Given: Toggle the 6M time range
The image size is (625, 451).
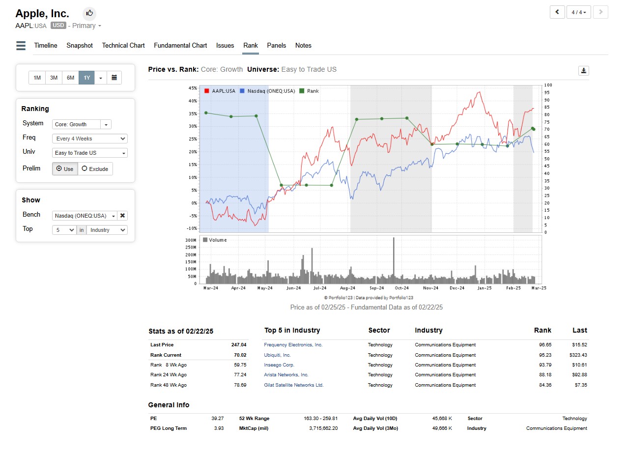Looking at the screenshot, I should pyautogui.click(x=70, y=78).
